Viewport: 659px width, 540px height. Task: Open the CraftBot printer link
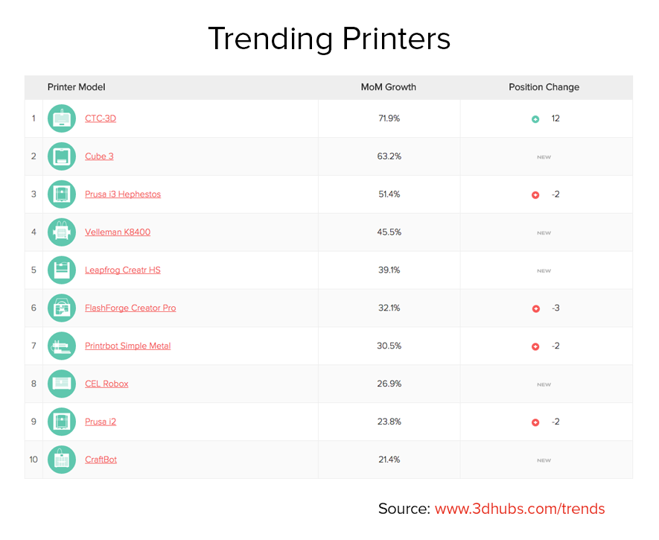coord(101,460)
